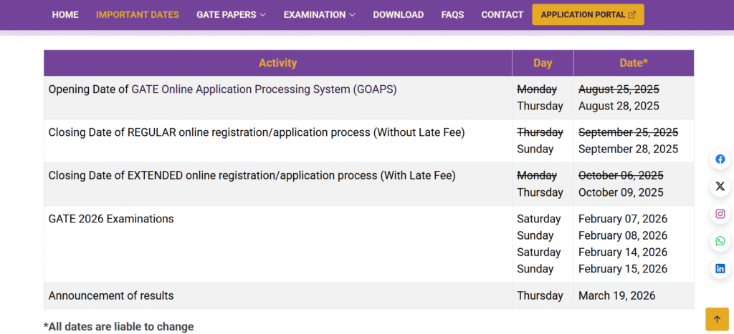This screenshot has height=334, width=734.
Task: Select the Important Dates menu item
Action: (138, 15)
